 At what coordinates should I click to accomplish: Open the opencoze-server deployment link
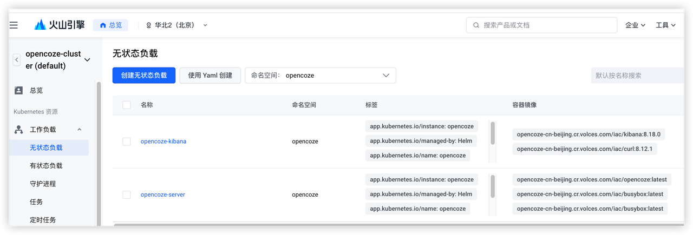(162, 194)
